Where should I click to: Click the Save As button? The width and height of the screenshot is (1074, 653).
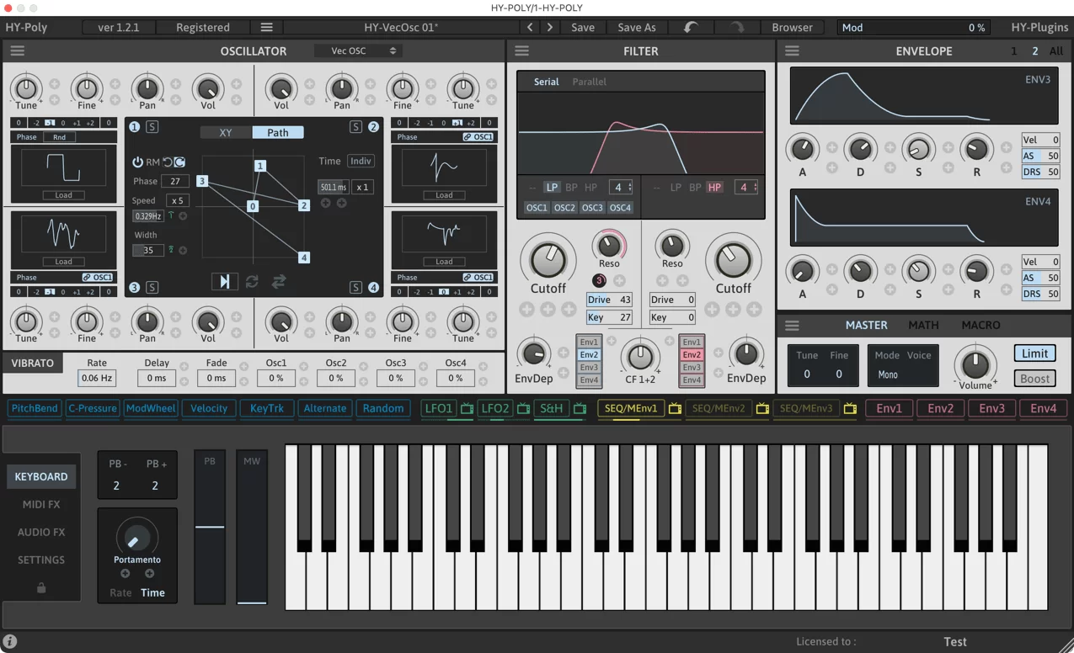click(637, 27)
